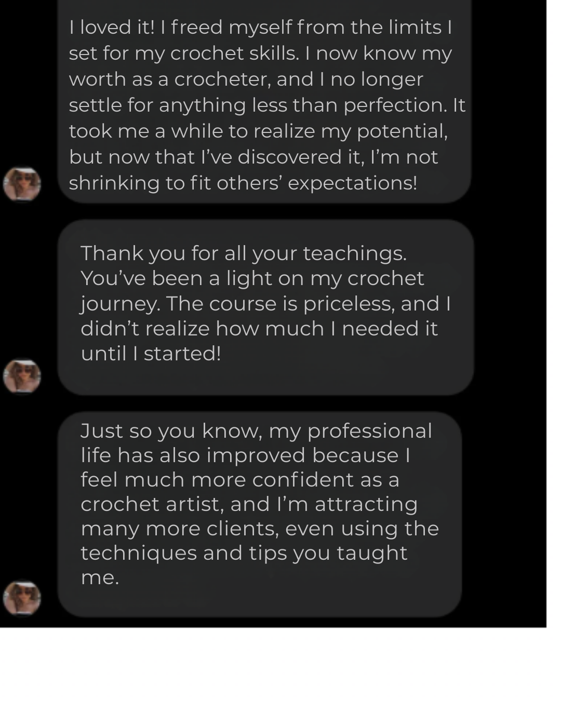
Task: Select the 'Just so you know' message bubble
Action: [x=260, y=514]
